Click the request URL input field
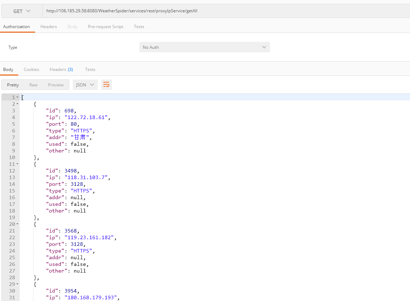Image resolution: width=410 pixels, height=301 pixels. (x=225, y=11)
